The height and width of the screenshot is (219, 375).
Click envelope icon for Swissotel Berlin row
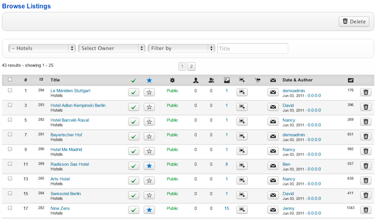click(x=273, y=195)
